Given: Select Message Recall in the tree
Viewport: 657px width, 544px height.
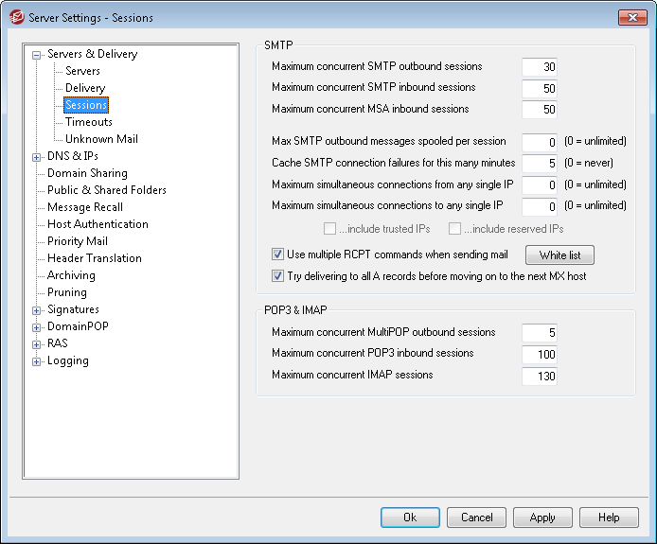Looking at the screenshot, I should click(85, 207).
